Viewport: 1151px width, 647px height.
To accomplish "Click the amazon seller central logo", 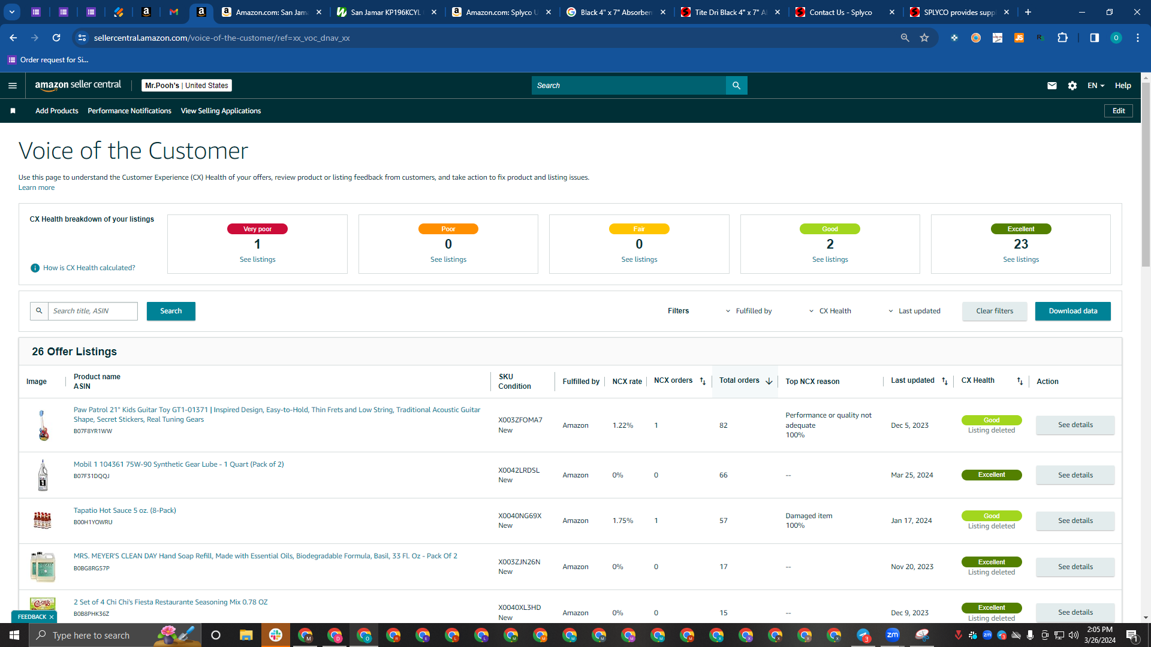I will 78,86.
